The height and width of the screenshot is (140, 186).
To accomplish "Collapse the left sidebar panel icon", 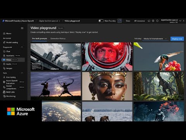I will [22, 28].
